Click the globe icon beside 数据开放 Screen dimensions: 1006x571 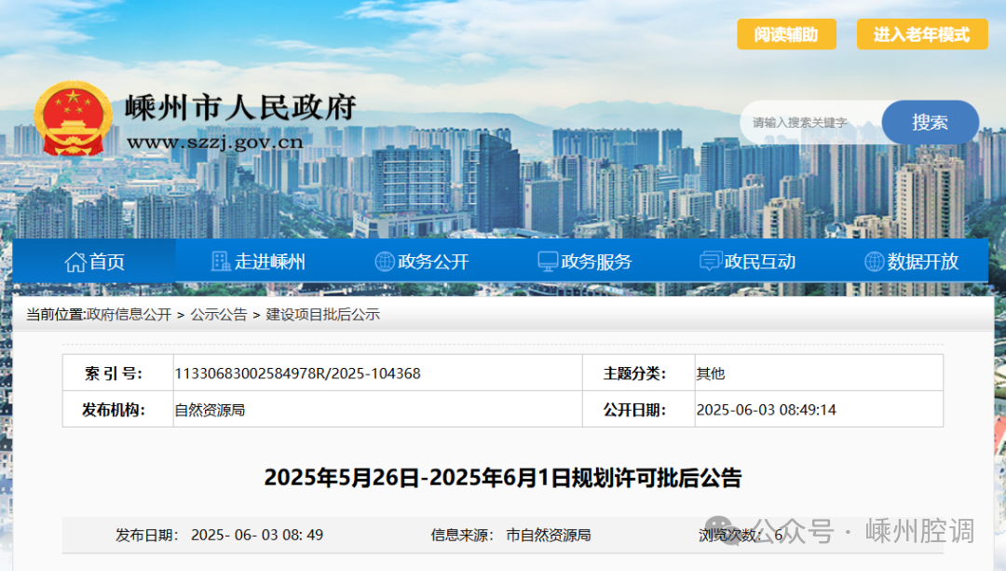tap(874, 262)
